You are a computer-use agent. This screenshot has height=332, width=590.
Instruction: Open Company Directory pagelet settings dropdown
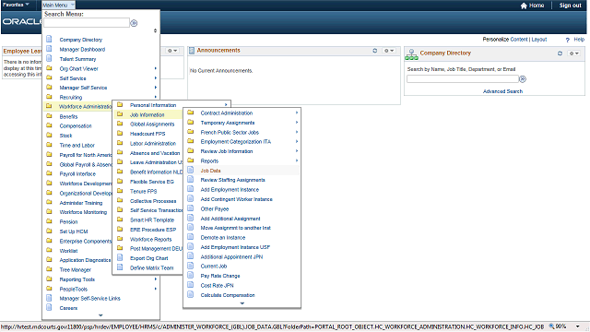coord(573,53)
